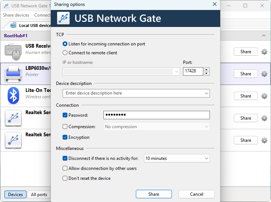Screen dimensions: 271x202
Task: Uncheck the Password checkbox
Action: click(x=65, y=115)
